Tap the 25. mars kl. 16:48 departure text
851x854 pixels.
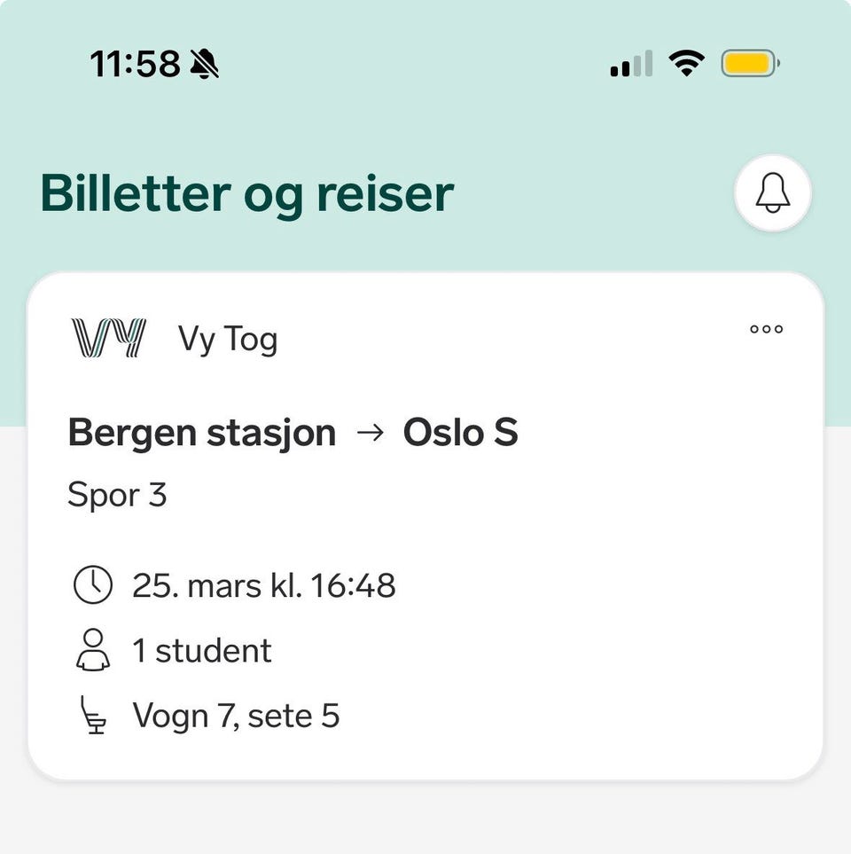[x=264, y=586]
